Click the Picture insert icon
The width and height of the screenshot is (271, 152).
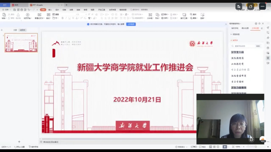(x=162, y=14)
